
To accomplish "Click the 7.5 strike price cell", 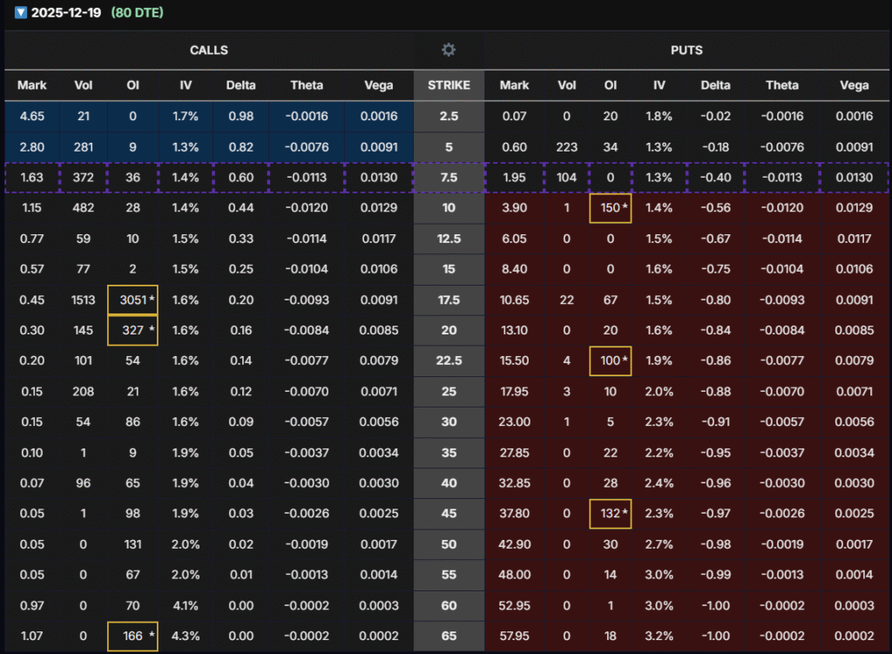I will click(449, 178).
